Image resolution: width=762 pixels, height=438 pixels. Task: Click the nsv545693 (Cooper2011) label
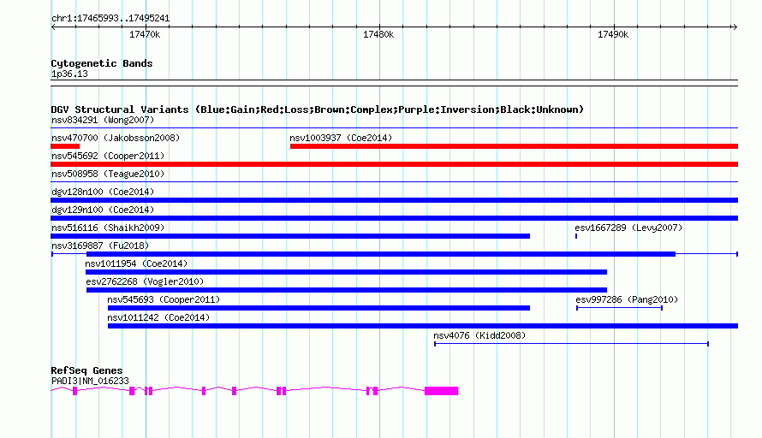[164, 299]
